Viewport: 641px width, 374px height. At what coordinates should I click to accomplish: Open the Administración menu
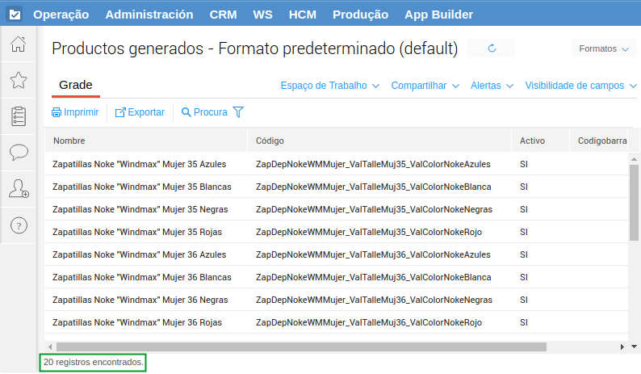[149, 15]
